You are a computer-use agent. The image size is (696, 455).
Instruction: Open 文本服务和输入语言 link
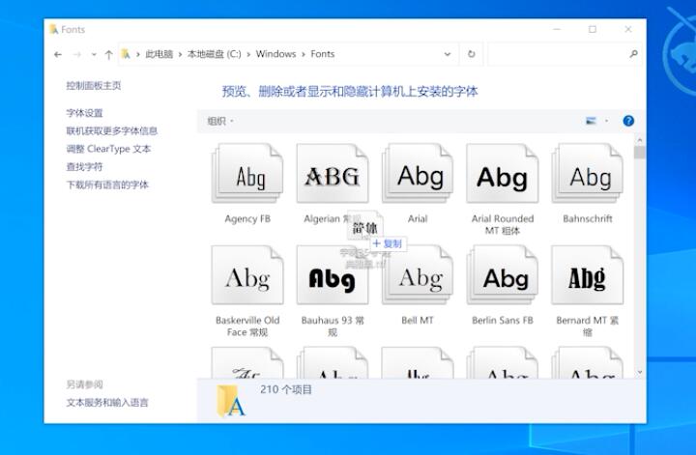coord(107,403)
